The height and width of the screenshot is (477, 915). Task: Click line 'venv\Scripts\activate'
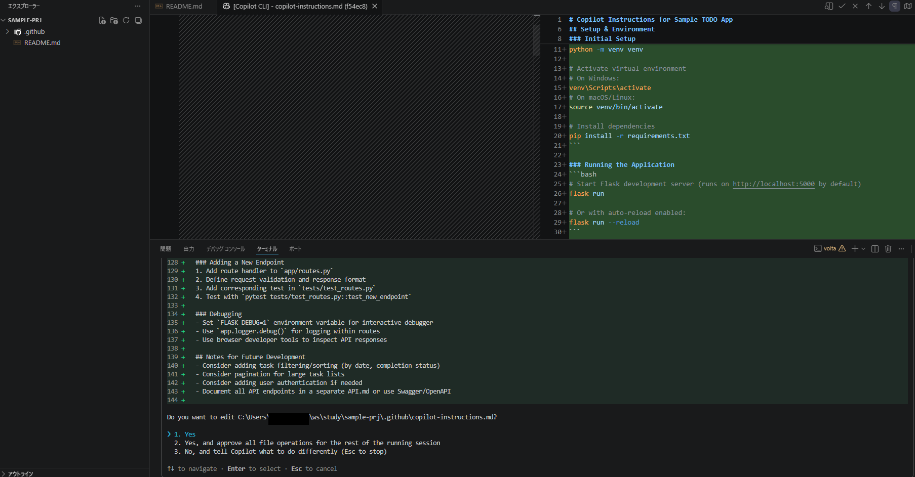coord(610,88)
